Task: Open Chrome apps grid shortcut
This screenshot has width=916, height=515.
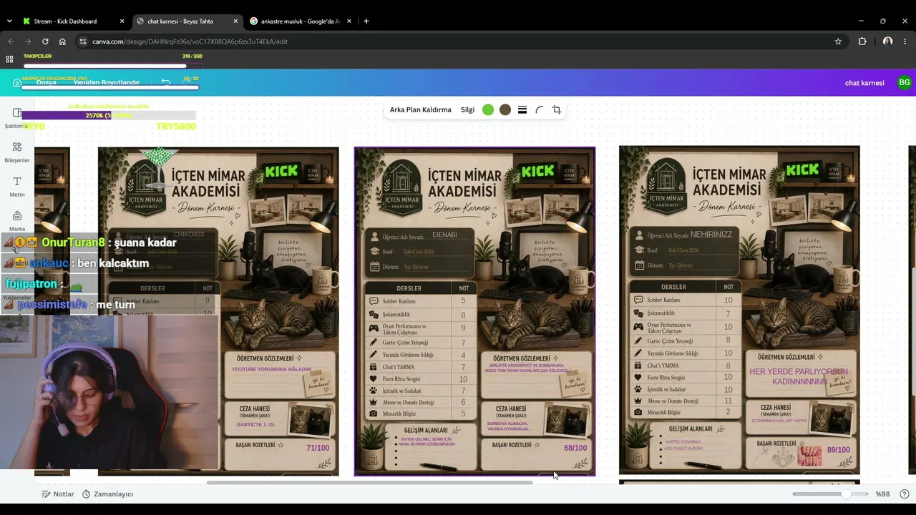Action: [9, 59]
